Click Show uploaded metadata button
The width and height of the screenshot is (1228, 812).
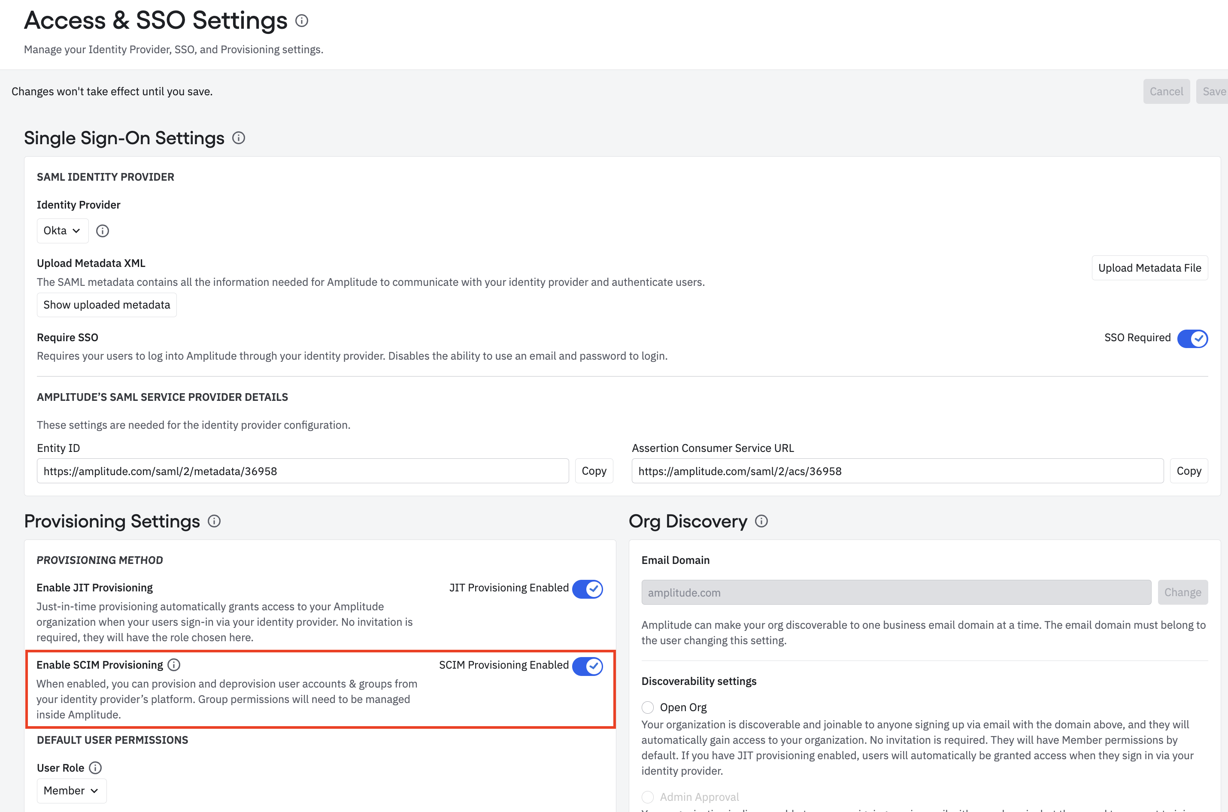point(107,305)
